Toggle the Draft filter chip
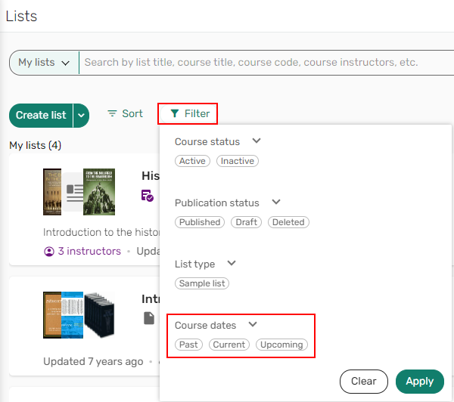Viewport: 454px width, 402px height. click(247, 222)
